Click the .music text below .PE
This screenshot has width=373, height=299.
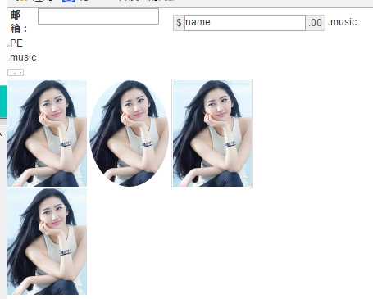pos(23,57)
